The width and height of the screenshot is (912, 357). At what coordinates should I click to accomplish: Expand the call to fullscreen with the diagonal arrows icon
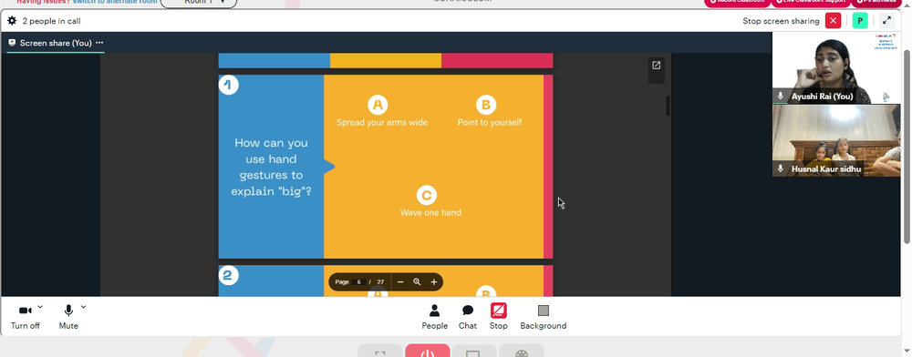point(886,21)
